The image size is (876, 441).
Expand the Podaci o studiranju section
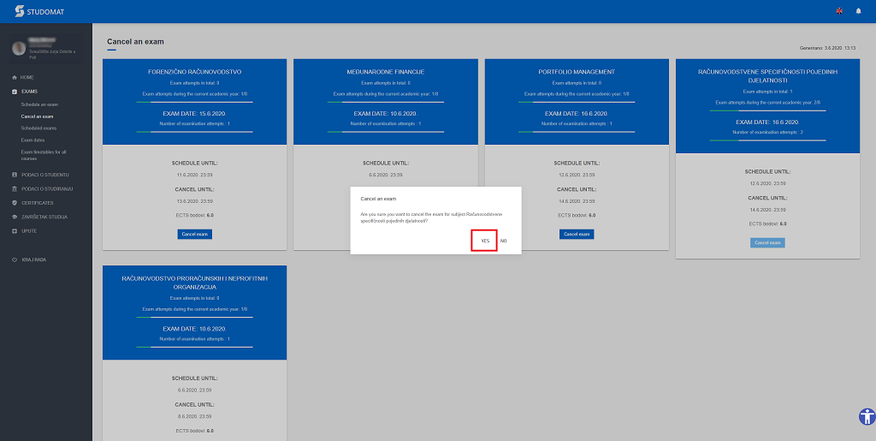(x=46, y=188)
